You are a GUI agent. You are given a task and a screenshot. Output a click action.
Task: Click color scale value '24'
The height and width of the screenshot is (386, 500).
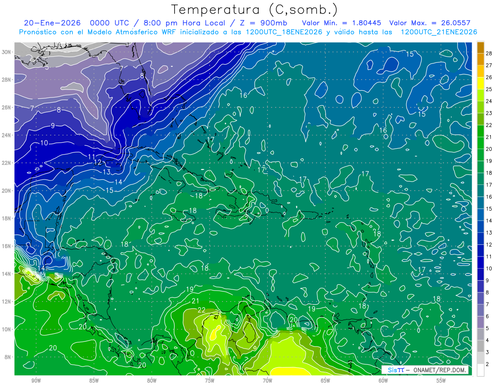tap(489, 101)
